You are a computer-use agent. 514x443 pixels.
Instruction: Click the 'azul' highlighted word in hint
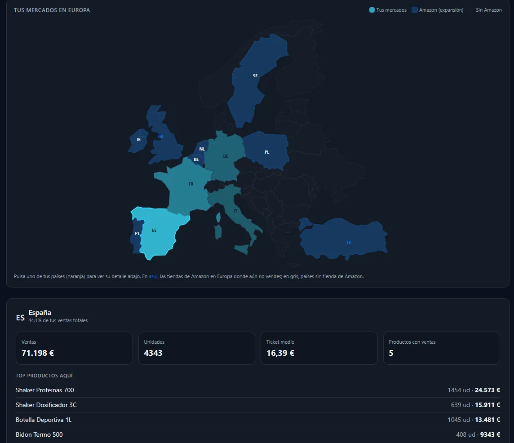[153, 276]
